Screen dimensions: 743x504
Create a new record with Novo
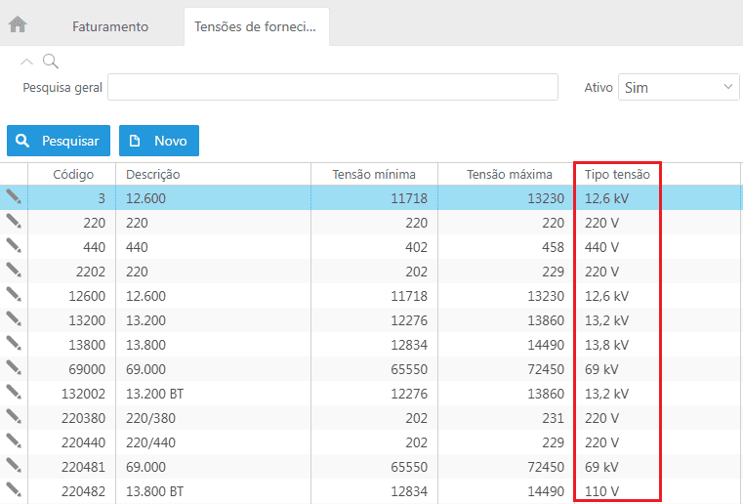click(159, 141)
